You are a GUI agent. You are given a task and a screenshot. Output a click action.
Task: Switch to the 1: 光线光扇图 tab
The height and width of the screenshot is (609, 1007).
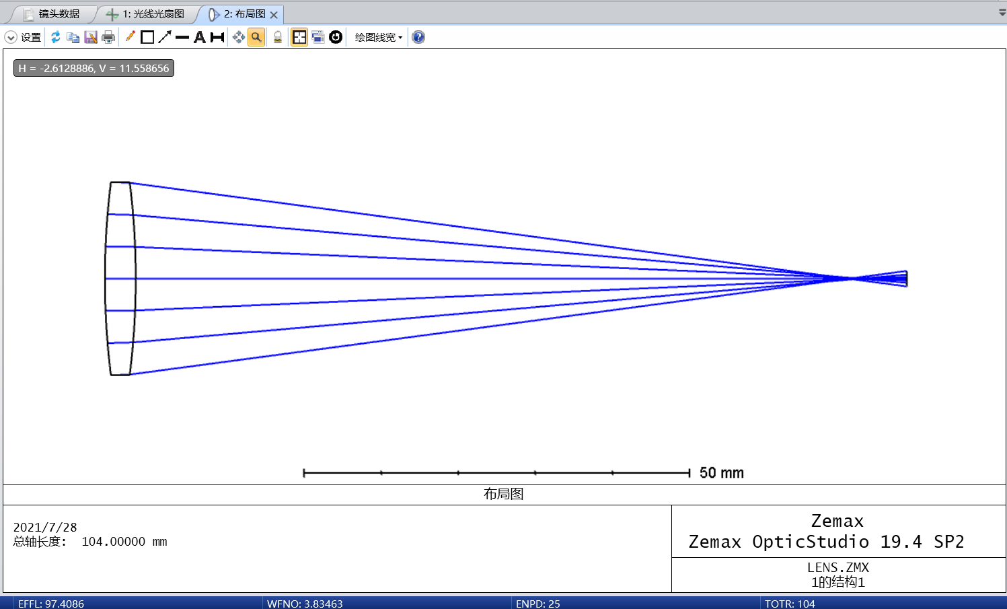click(x=146, y=14)
